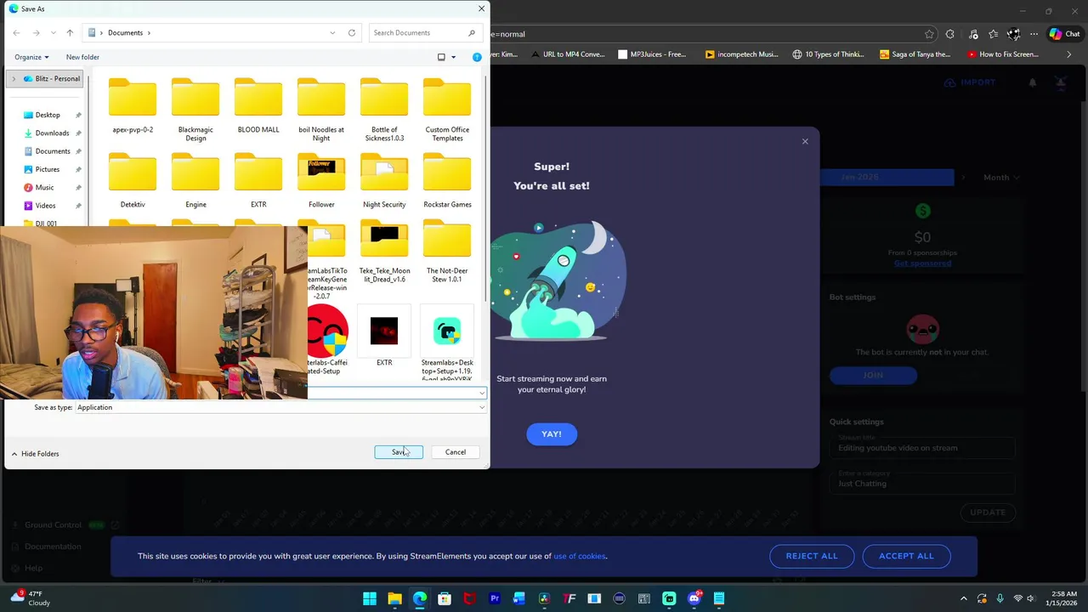
Task: Select the BLOOD MALL folder
Action: point(258,105)
